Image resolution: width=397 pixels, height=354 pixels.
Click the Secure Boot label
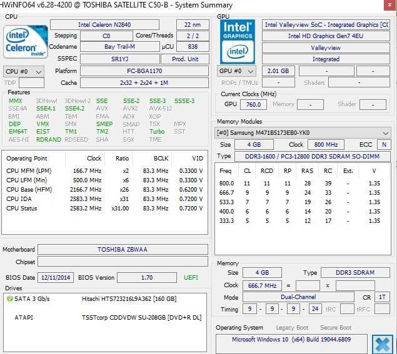coord(336,328)
